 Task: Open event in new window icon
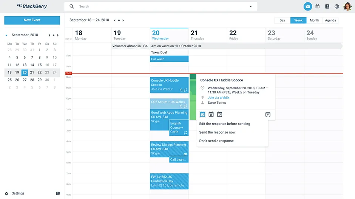click(268, 115)
